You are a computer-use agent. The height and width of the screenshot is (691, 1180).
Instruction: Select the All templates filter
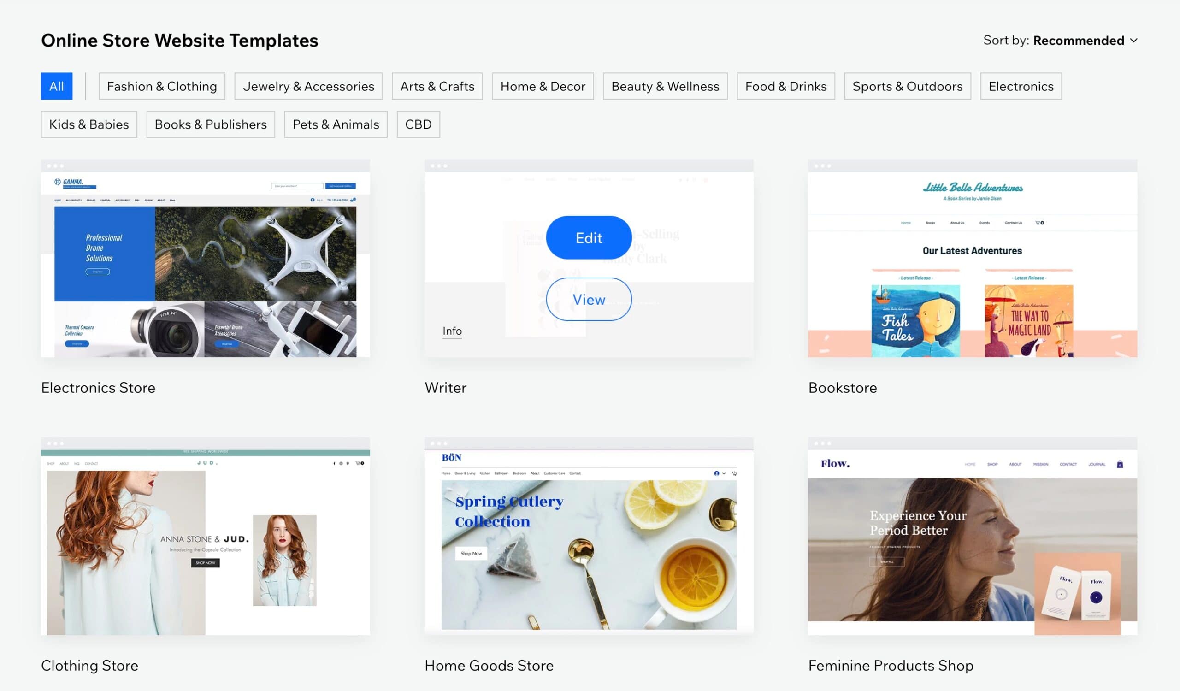[57, 86]
